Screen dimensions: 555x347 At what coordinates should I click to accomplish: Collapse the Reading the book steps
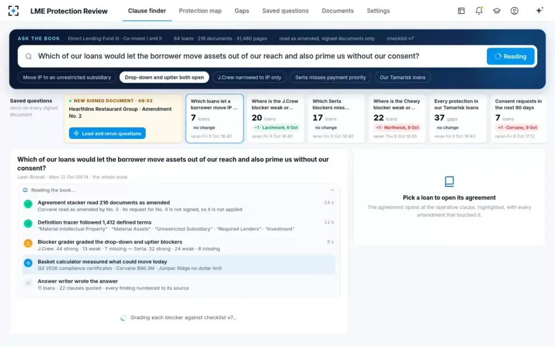click(332, 190)
